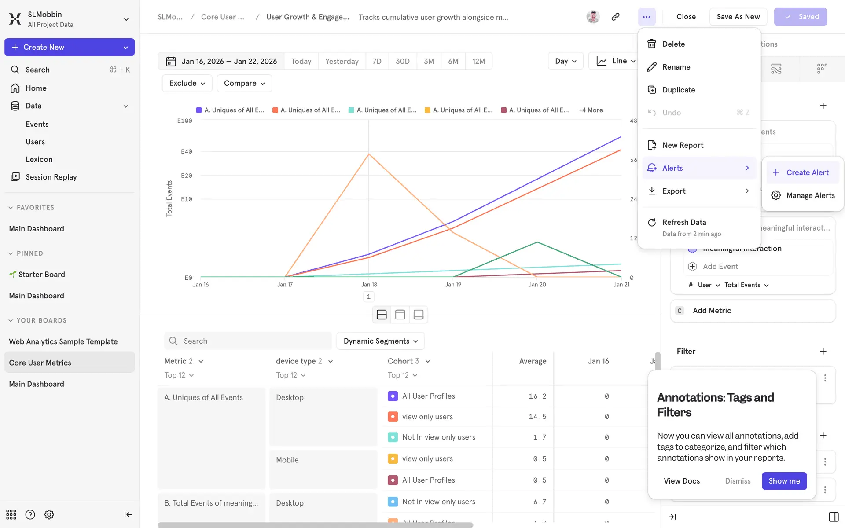This screenshot has height=528, width=845.
Task: Open the Compare dropdown
Action: (244, 83)
